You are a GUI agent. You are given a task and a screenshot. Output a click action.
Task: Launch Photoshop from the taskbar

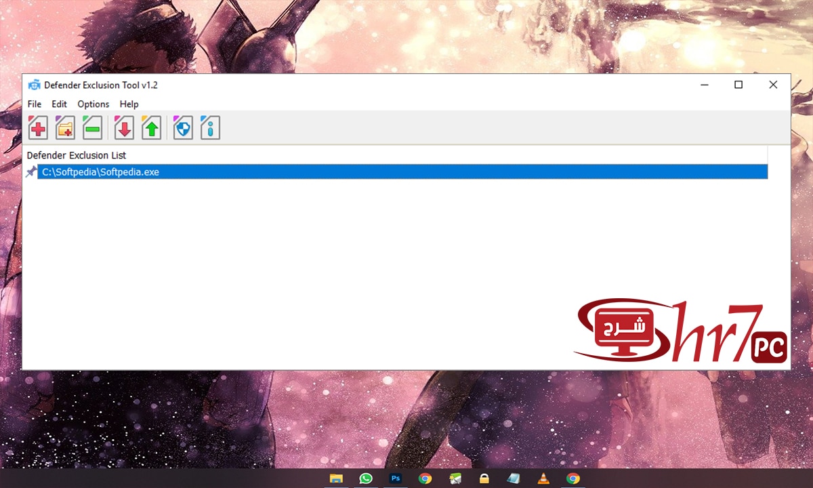tap(396, 478)
